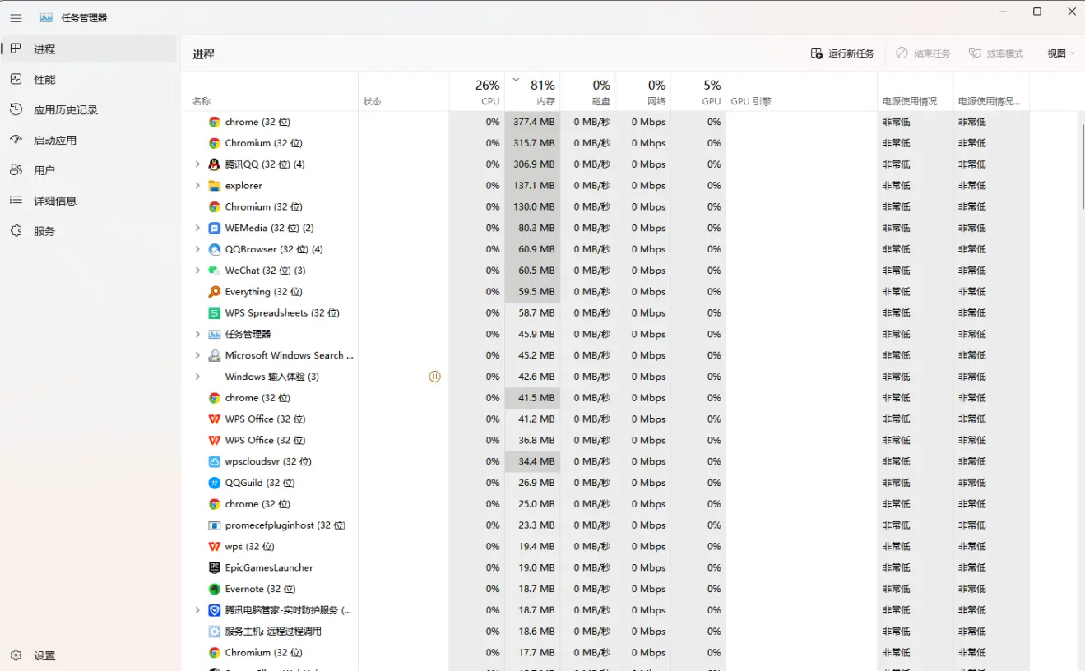1085x671 pixels.
Task: Sort by the 状态 column header
Action: click(x=404, y=91)
